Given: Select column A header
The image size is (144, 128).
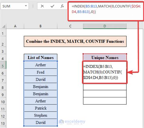Looking at the screenshot, I should pyautogui.click(x=15, y=26).
